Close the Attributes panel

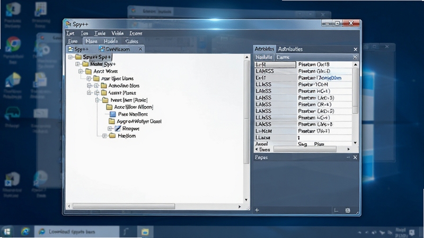355,49
